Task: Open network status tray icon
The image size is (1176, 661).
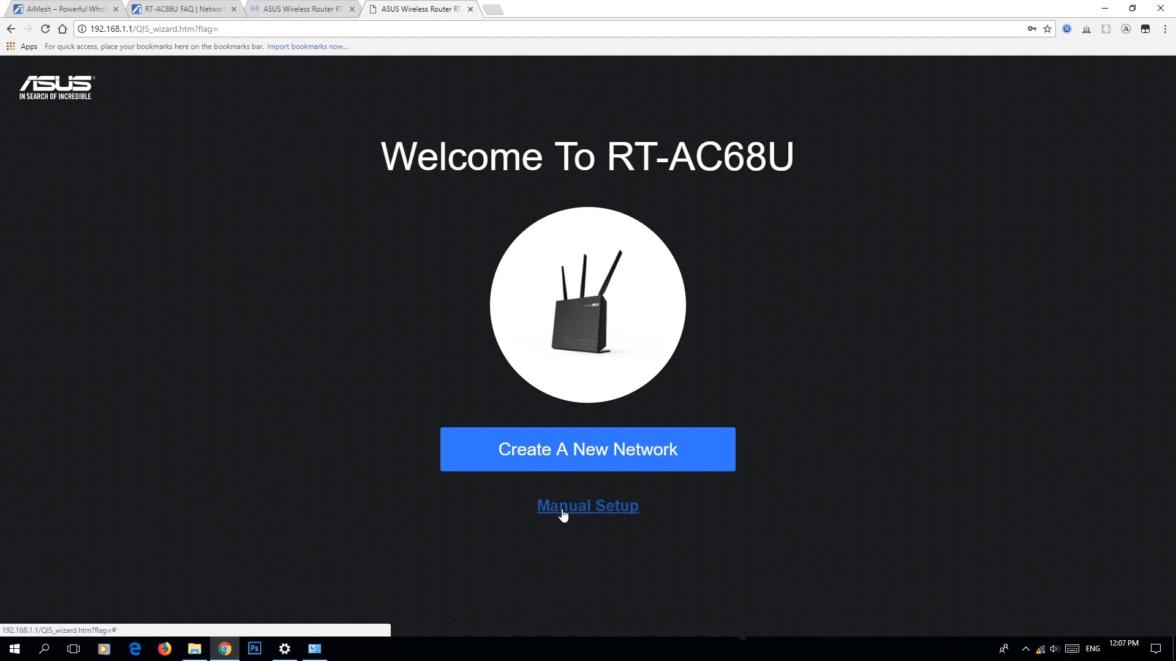Action: tap(1041, 649)
